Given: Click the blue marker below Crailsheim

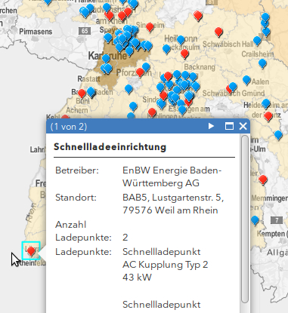Looking at the screenshot, I should click(262, 63).
